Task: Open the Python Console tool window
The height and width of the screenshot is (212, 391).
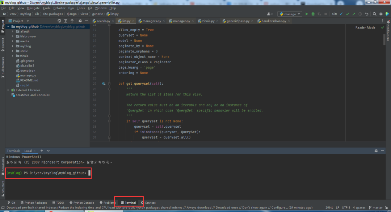Action: click(81, 203)
